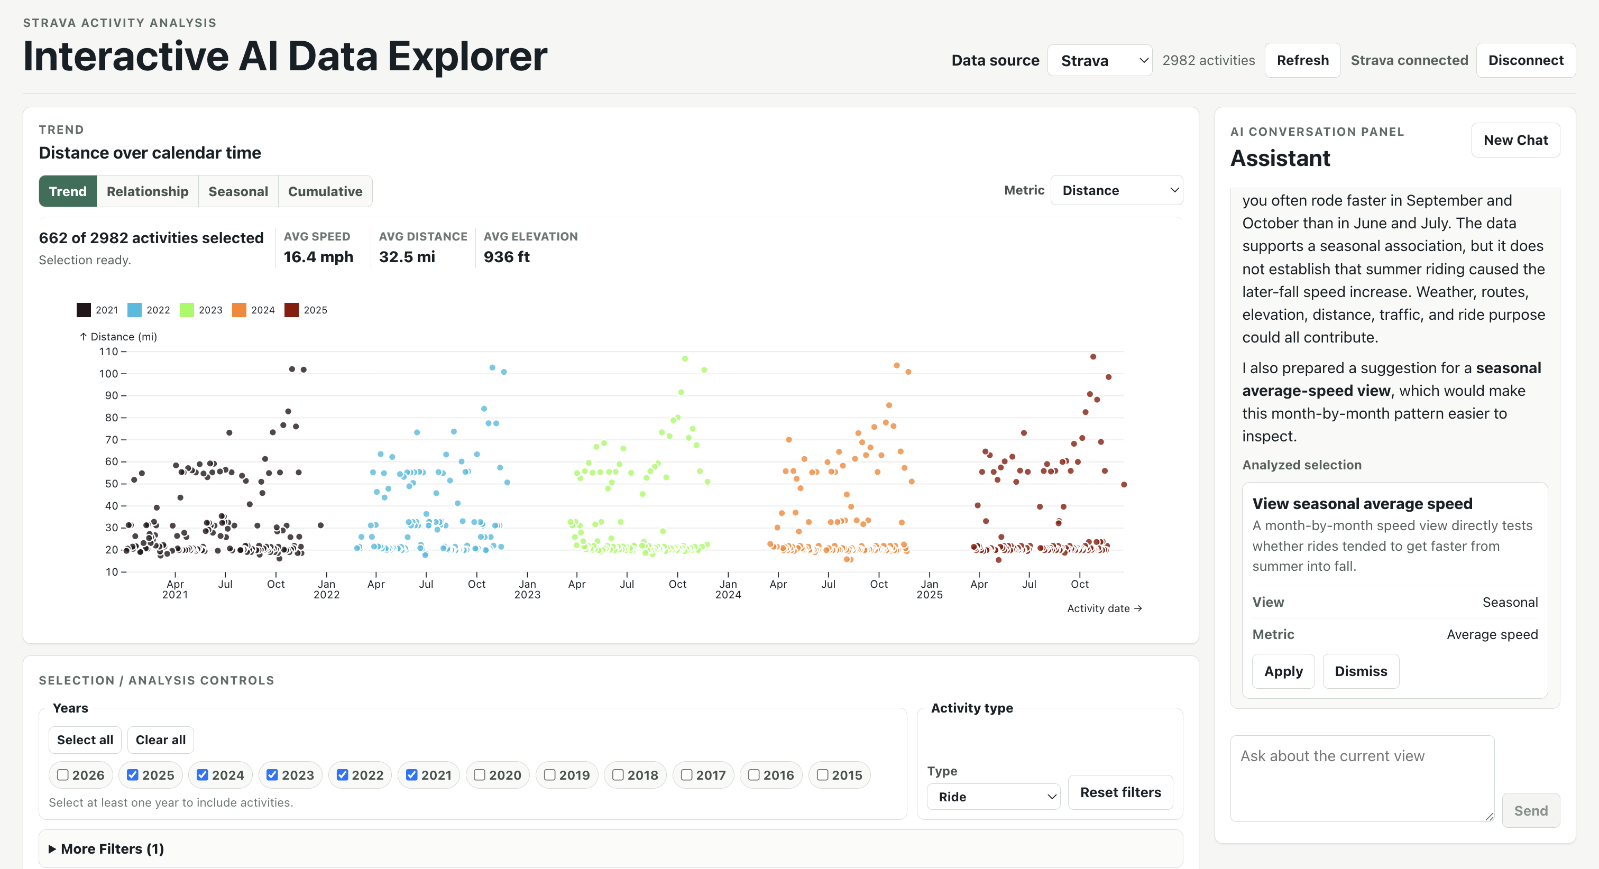
Task: Click the 2022 blue legend swatch
Action: [x=134, y=310]
